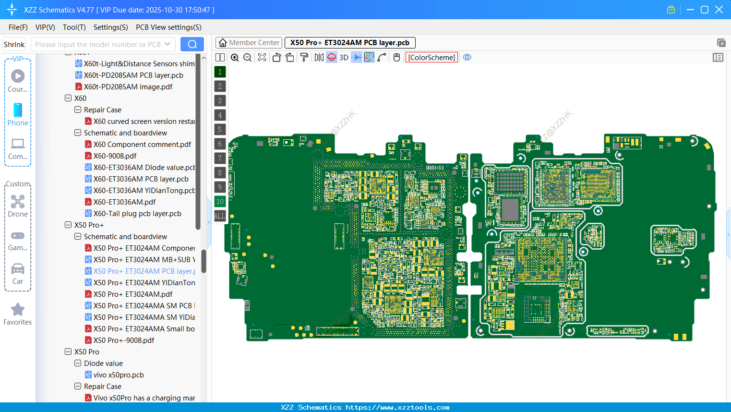Image resolution: width=731 pixels, height=412 pixels.
Task: Open the PCB View settings menu
Action: tap(168, 27)
